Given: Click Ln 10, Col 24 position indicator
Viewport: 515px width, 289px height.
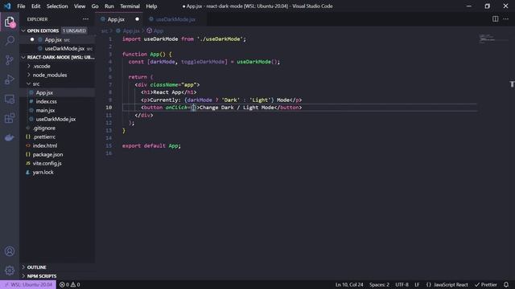Looking at the screenshot, I should [x=349, y=284].
